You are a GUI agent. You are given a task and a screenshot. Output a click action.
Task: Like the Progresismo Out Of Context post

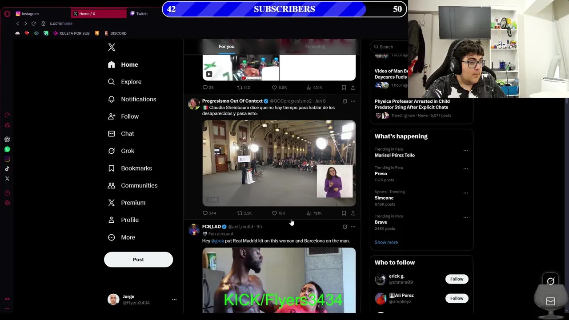pos(279,213)
